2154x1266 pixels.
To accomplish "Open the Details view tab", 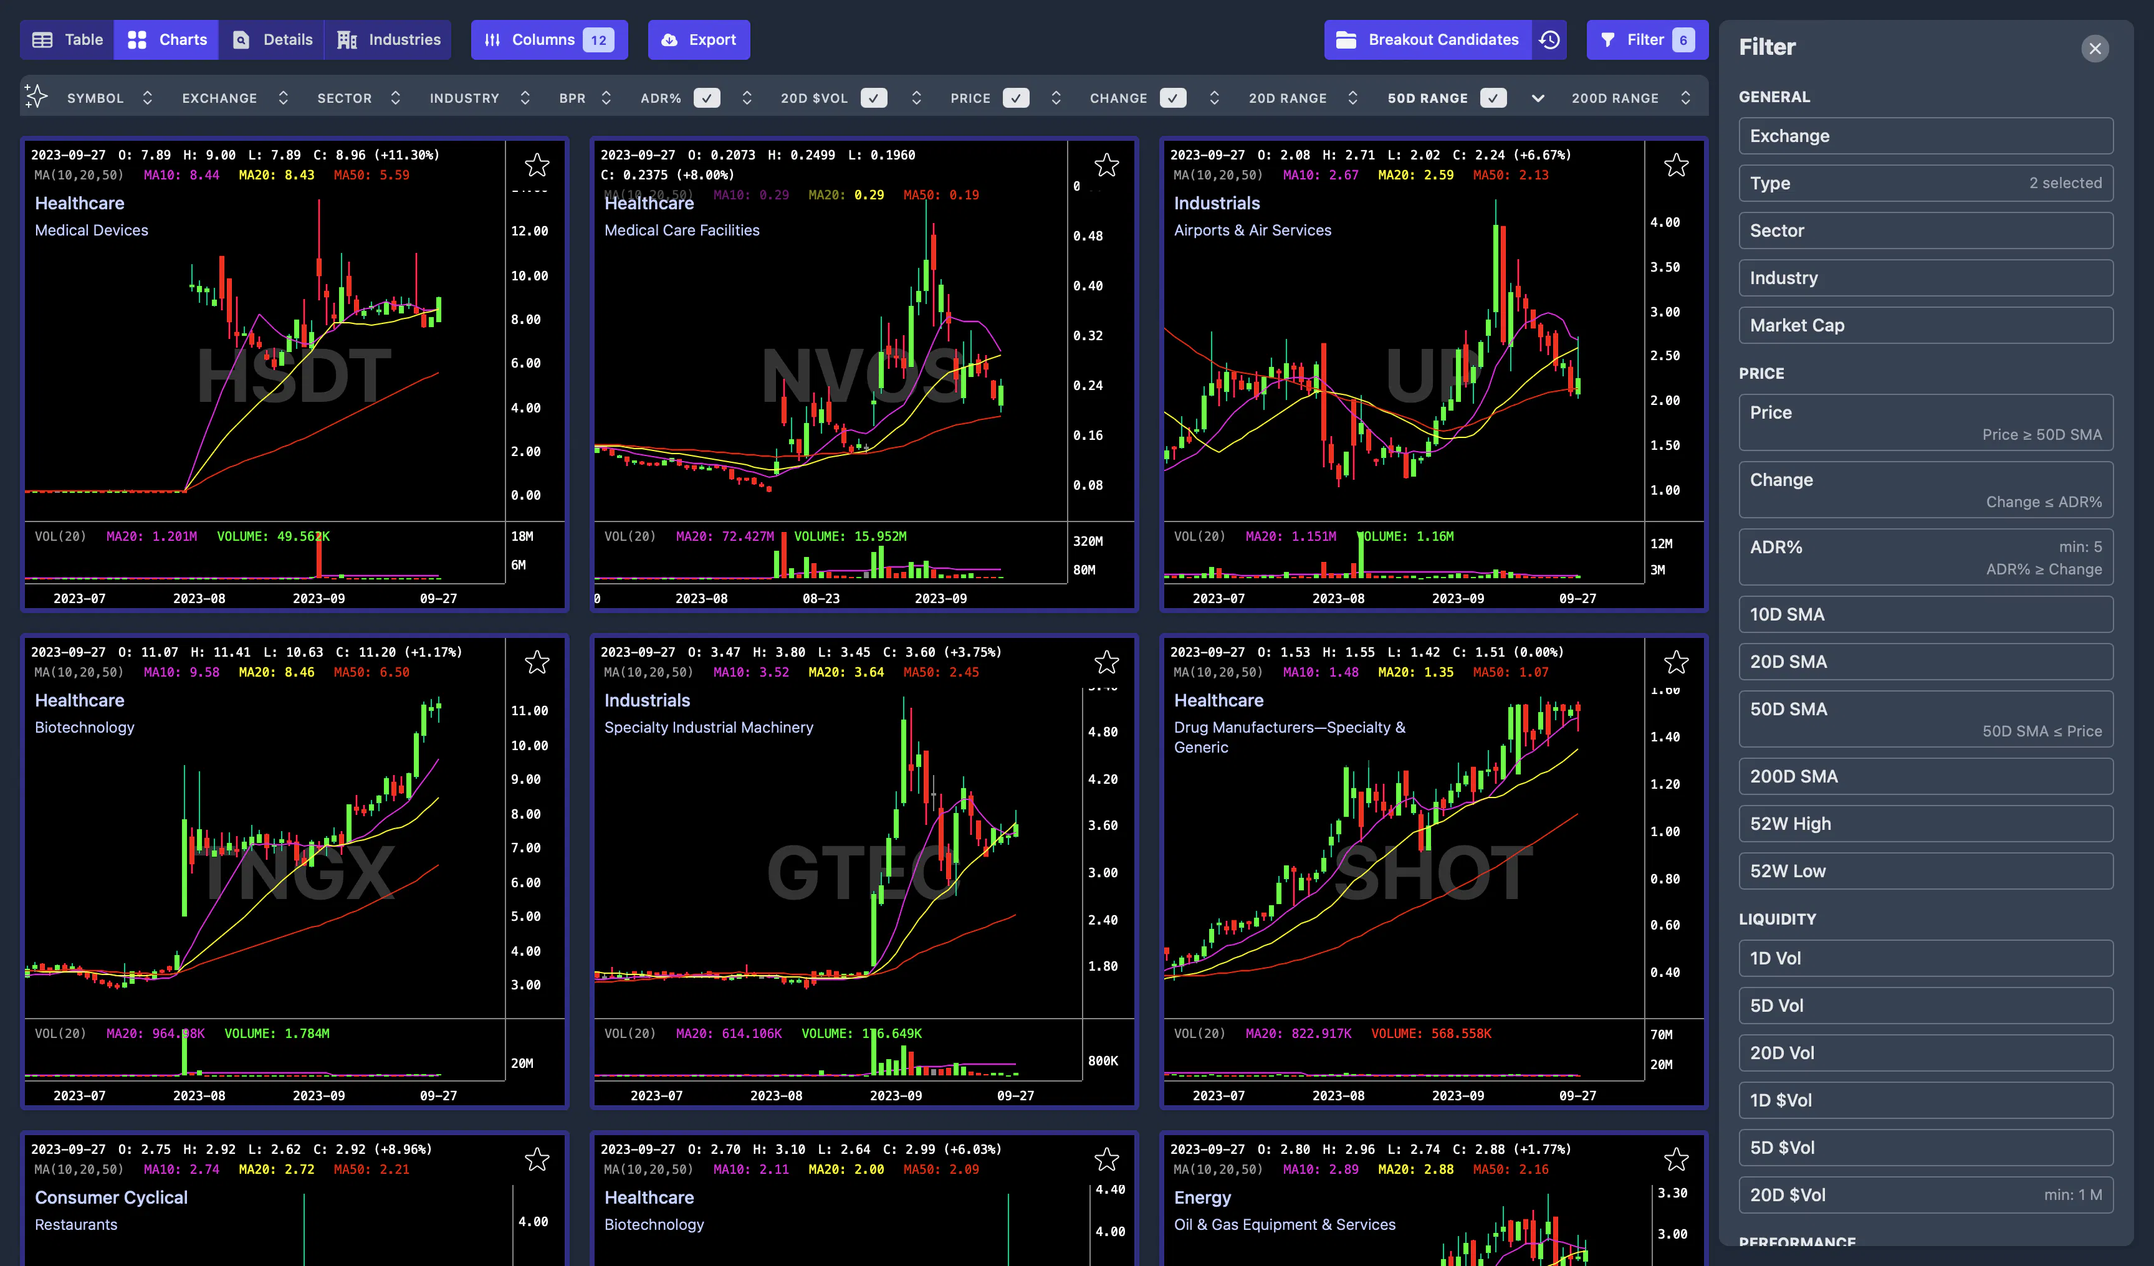I will [272, 39].
